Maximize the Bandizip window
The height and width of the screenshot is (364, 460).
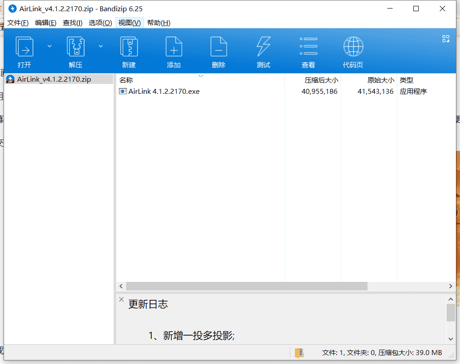pyautogui.click(x=416, y=9)
